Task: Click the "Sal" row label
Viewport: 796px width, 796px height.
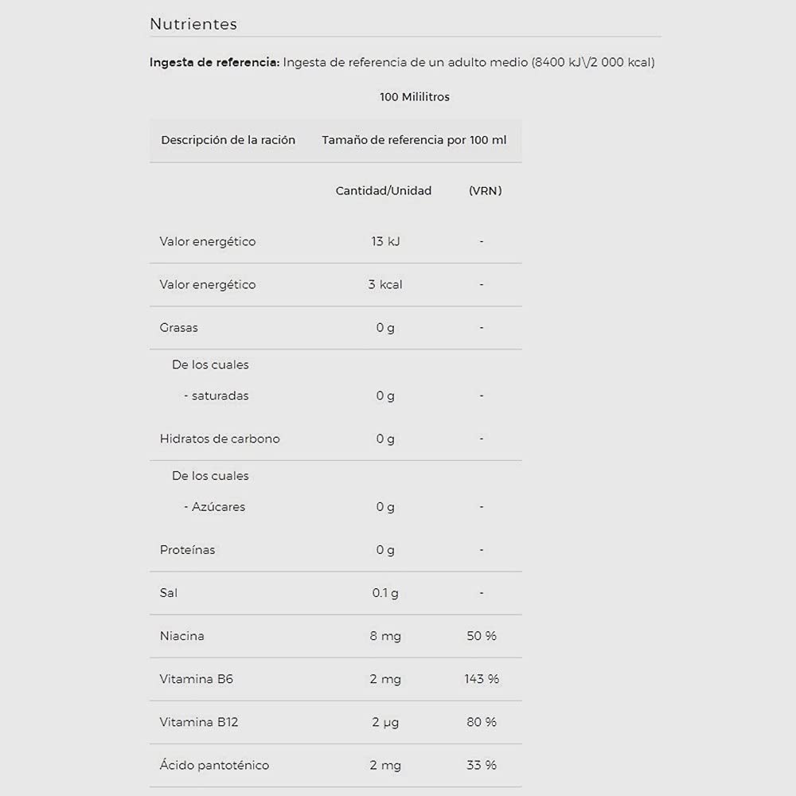Action: pos(169,593)
